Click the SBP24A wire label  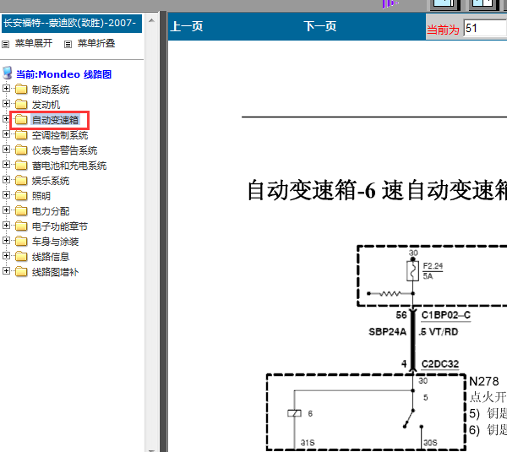pos(387,332)
